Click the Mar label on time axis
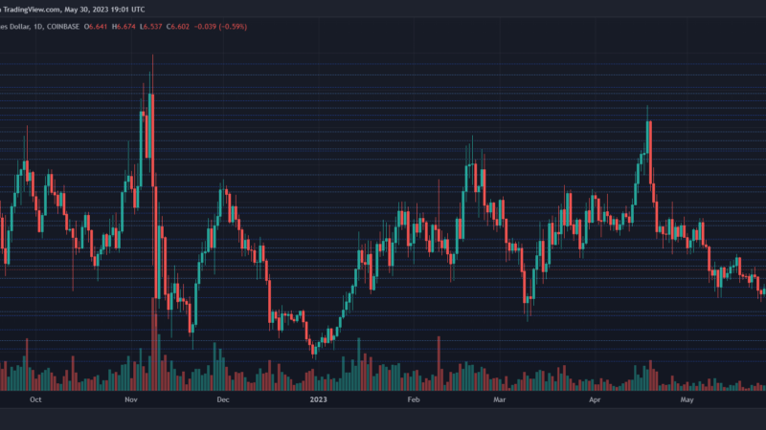 pos(499,399)
